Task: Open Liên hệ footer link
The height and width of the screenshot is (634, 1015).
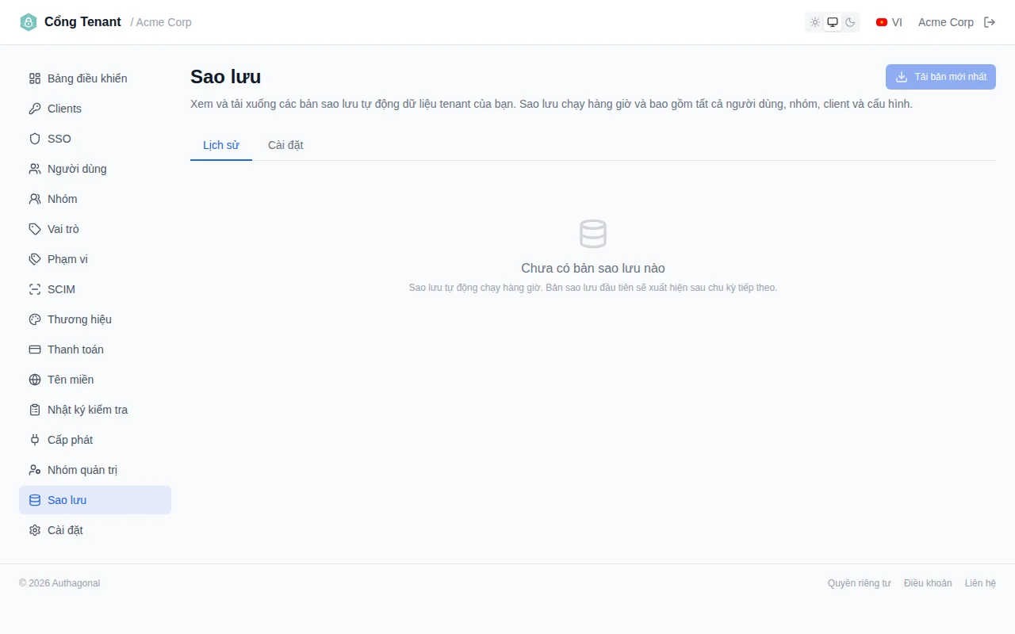Action: (x=980, y=583)
